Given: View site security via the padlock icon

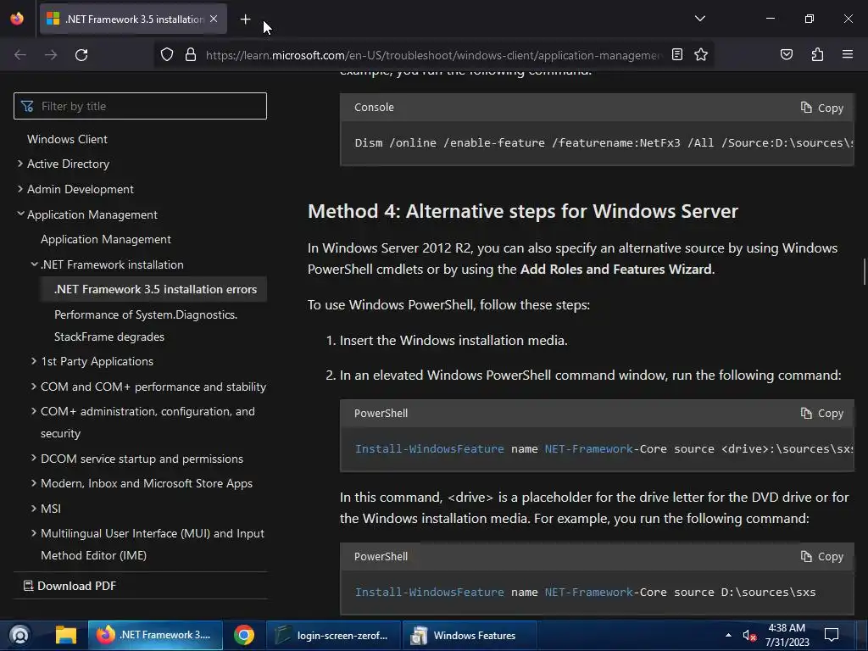Looking at the screenshot, I should tap(191, 55).
